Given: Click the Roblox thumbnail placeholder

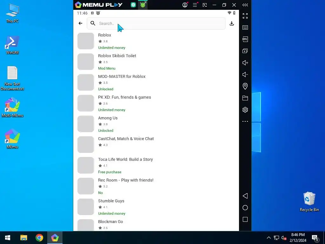Looking at the screenshot, I should click(86, 41).
